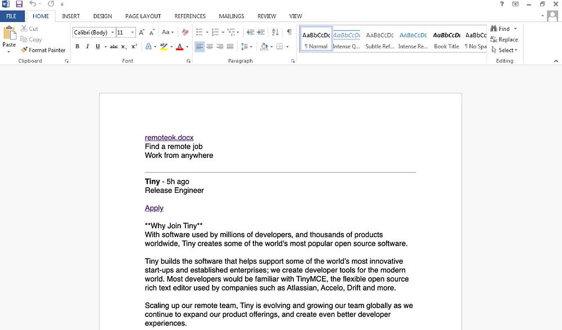This screenshot has height=330, width=562.
Task: Open Font Color palette dropdown arrow
Action: click(x=187, y=47)
